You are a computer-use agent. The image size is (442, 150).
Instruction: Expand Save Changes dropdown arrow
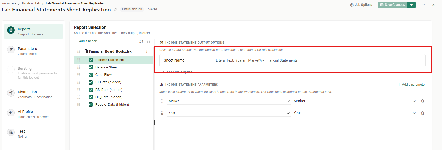tap(412, 5)
